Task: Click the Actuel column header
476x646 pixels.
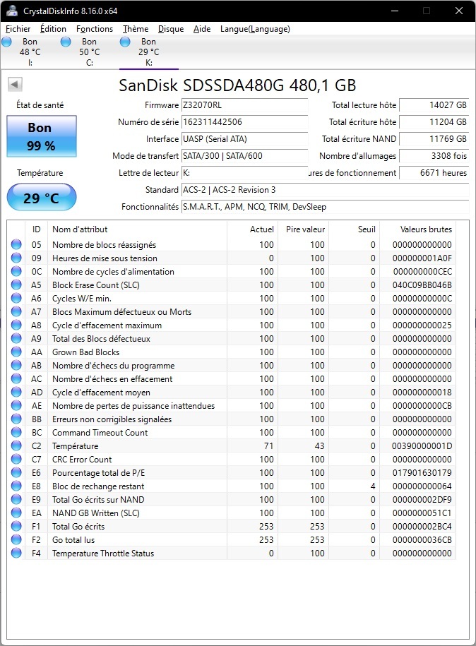Action: (x=252, y=229)
